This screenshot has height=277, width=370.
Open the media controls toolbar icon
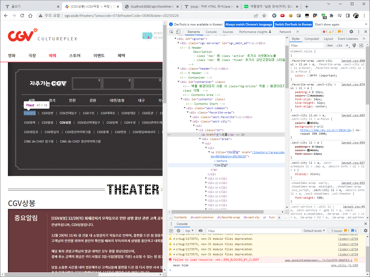coord(340,16)
